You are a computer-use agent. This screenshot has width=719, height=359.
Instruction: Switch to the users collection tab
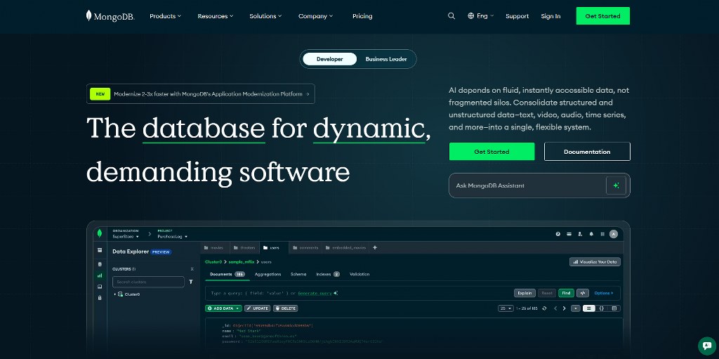(x=274, y=247)
